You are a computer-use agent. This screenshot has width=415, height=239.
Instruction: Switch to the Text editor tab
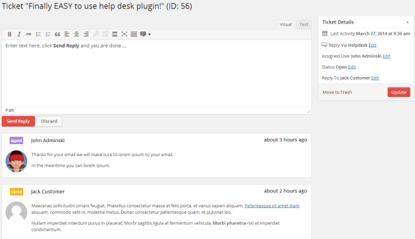pyautogui.click(x=304, y=24)
